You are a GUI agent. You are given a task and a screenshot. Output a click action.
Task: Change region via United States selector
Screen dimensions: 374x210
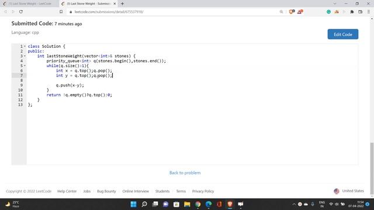point(349,191)
